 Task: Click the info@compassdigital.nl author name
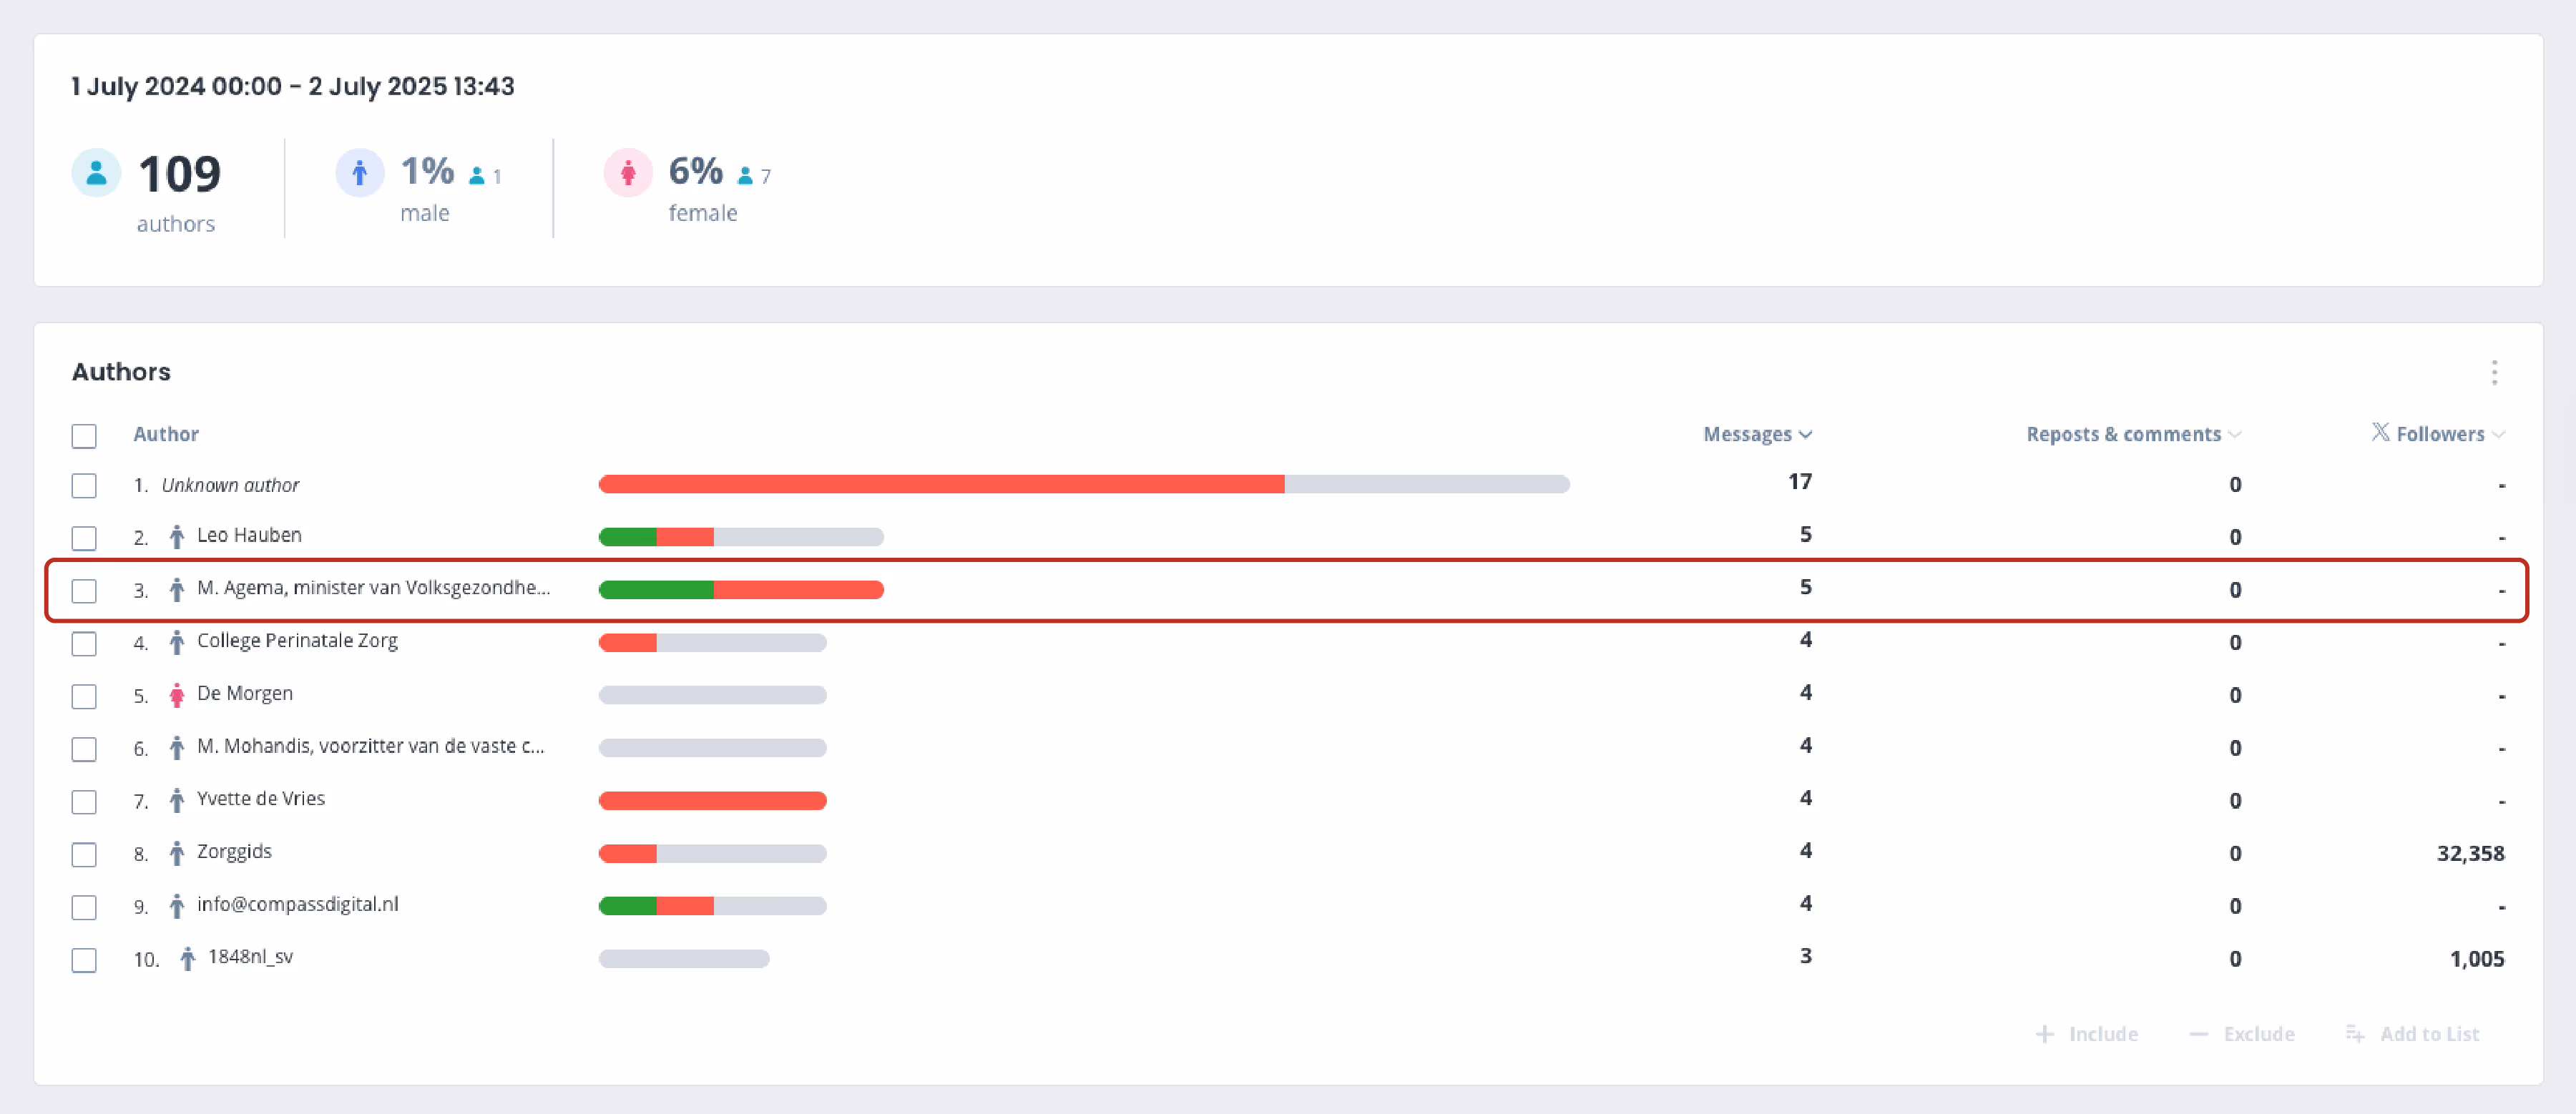click(x=297, y=905)
